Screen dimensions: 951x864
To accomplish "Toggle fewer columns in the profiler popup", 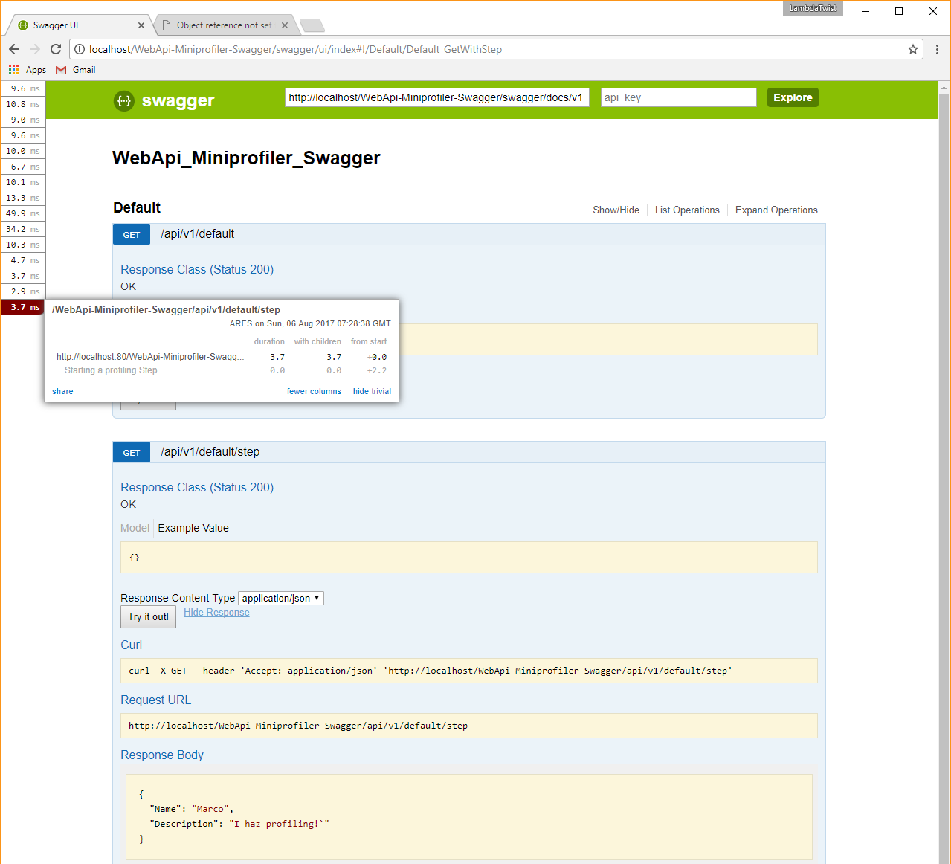I will click(x=314, y=391).
